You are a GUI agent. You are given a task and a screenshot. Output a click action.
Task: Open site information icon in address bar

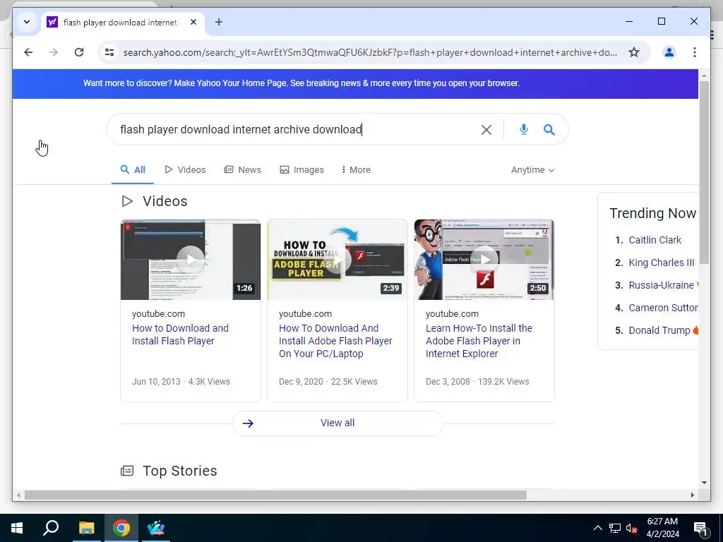[x=109, y=52]
